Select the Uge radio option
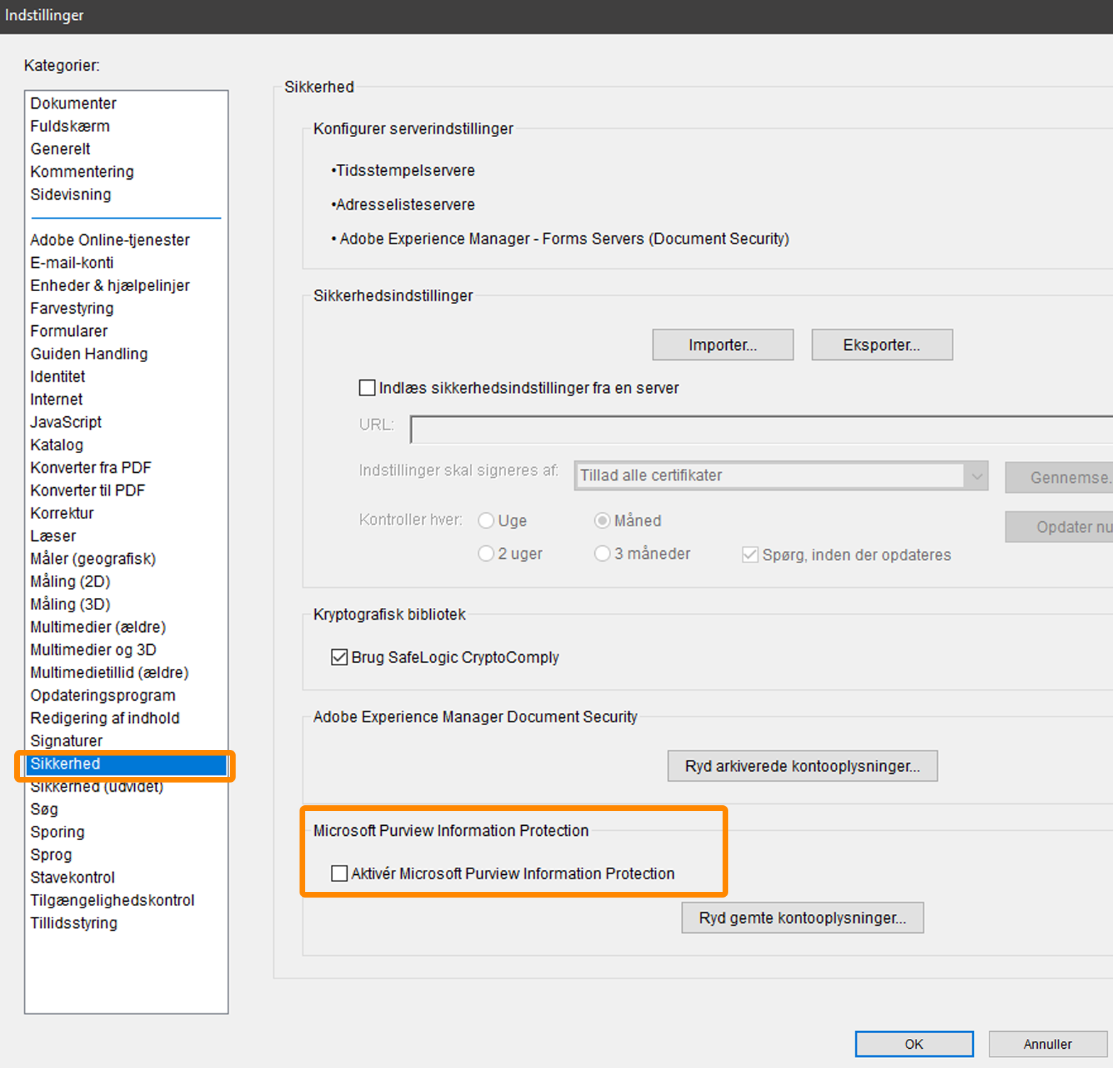This screenshot has height=1068, width=1113. pyautogui.click(x=486, y=521)
